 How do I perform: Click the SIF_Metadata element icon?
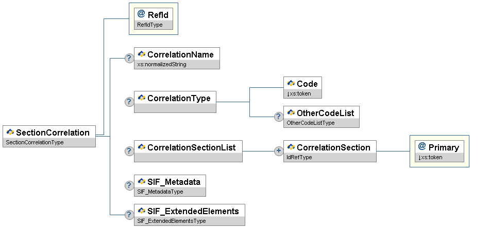point(141,182)
